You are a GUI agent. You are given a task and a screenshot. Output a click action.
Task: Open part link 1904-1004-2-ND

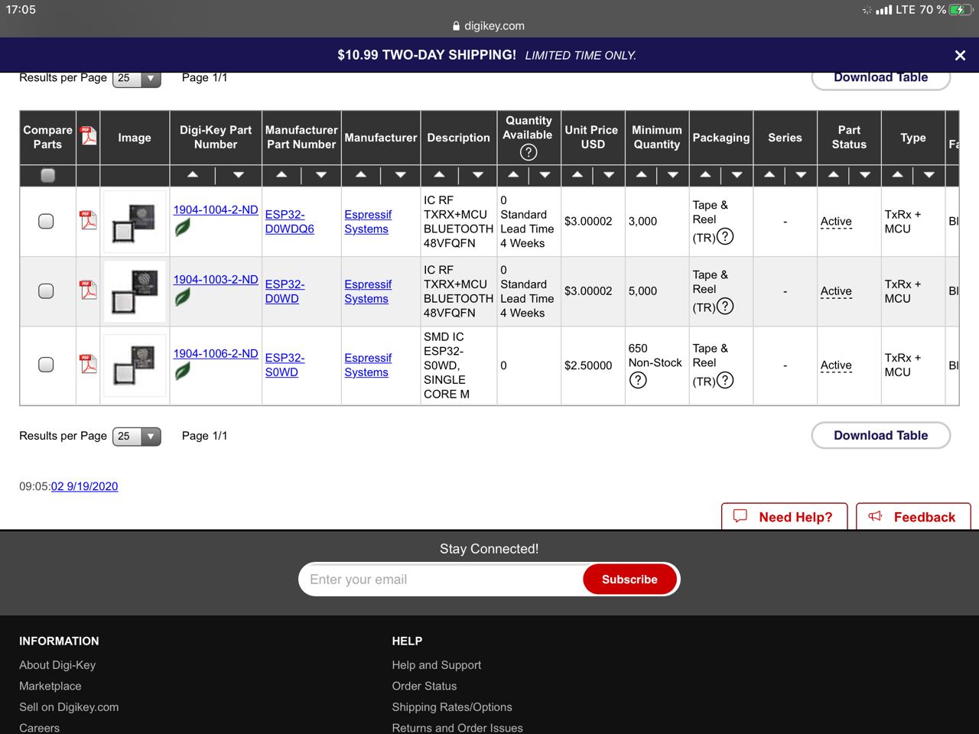216,209
